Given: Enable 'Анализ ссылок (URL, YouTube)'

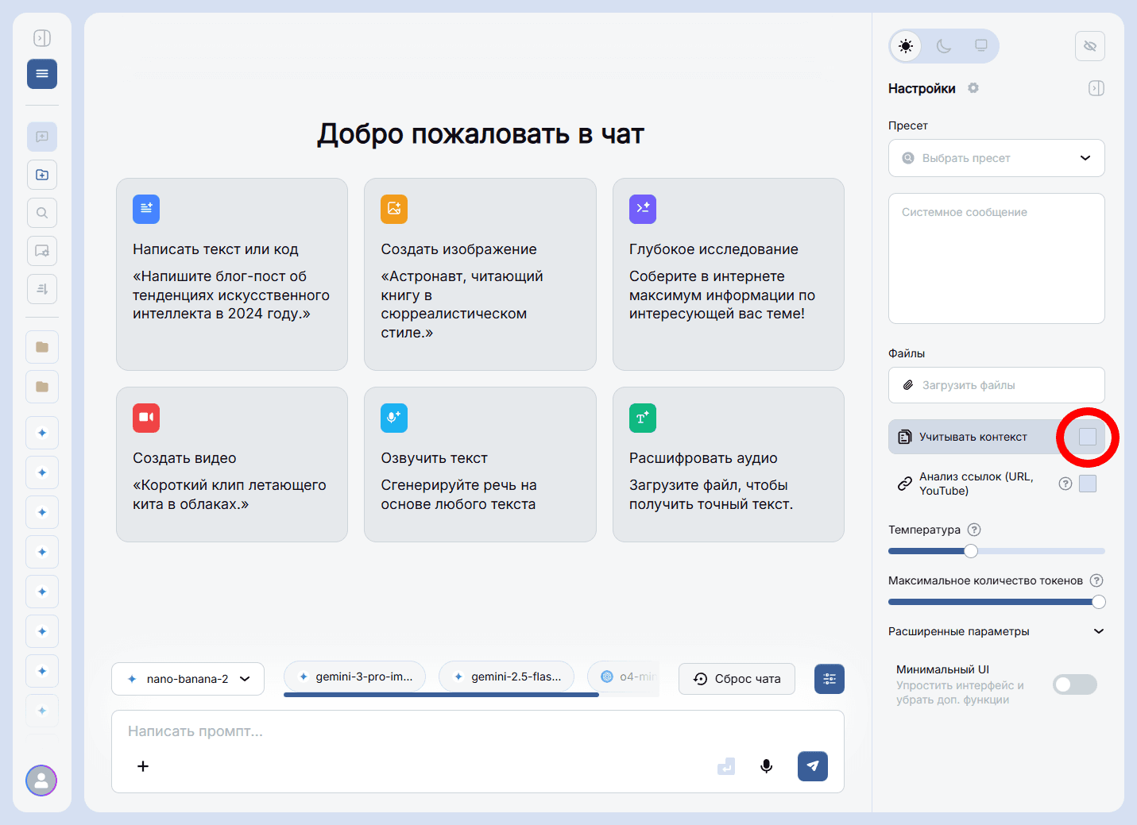Looking at the screenshot, I should pyautogui.click(x=1088, y=483).
